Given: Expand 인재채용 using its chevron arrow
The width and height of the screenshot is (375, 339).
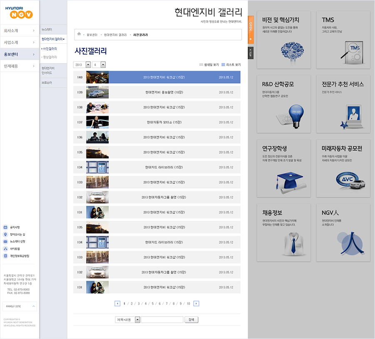Looking at the screenshot, I should (33, 66).
